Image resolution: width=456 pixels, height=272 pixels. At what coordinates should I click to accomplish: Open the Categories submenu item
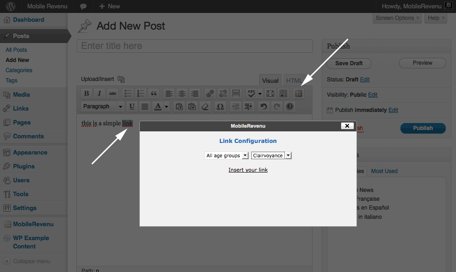click(19, 70)
